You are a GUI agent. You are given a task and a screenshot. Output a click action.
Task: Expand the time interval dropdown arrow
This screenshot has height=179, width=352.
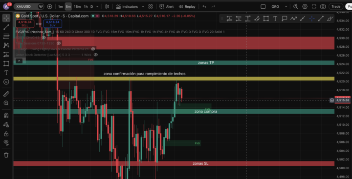(97, 6)
